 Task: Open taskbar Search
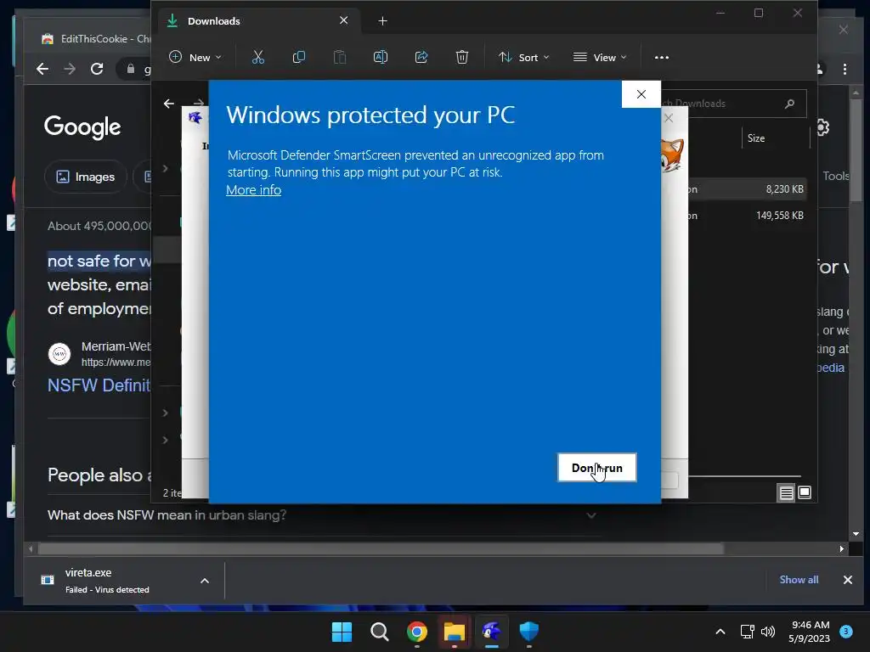click(x=380, y=632)
